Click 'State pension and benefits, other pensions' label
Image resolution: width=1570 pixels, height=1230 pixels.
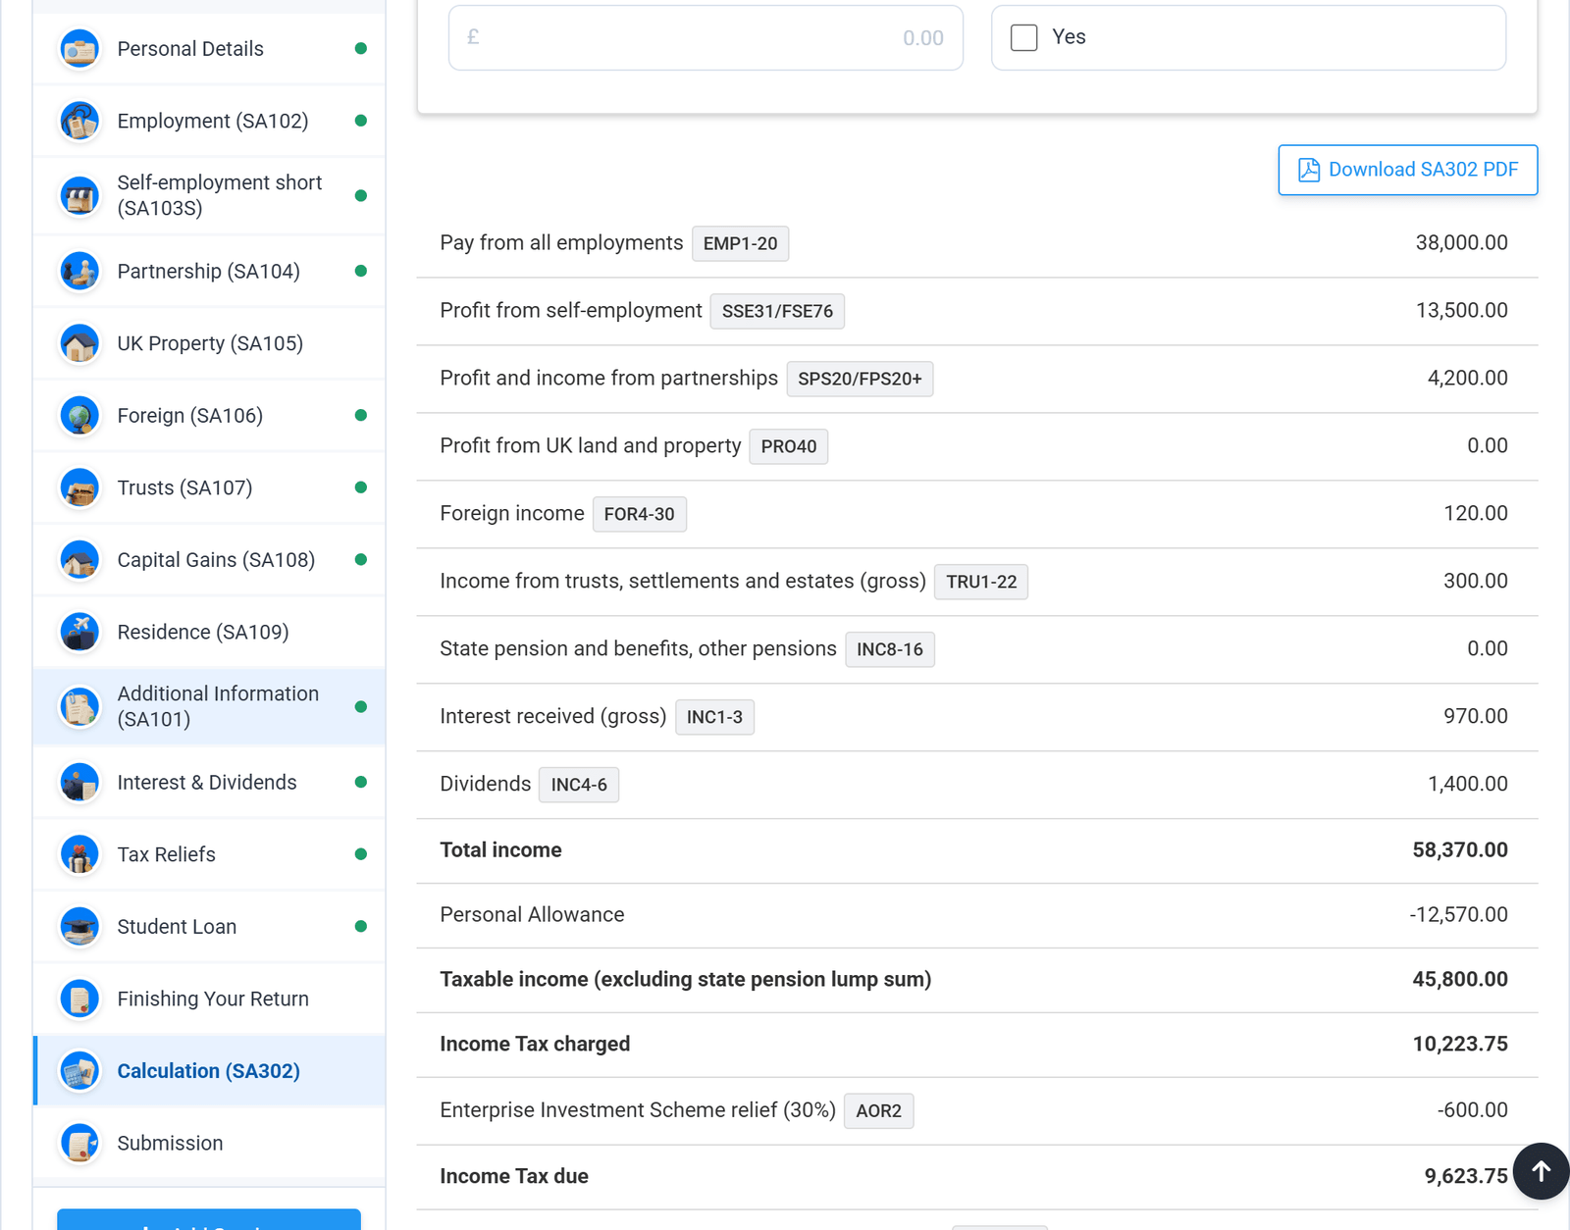click(x=638, y=649)
